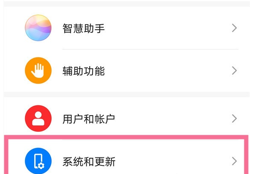Click empty row space right of 用户和帐户 label
Viewport: 255px width, 174px height.
pyautogui.click(x=173, y=119)
